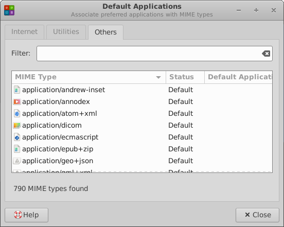The height and width of the screenshot is (227, 284).
Task: Click the '790 MIME types found' label
Action: coord(51,188)
